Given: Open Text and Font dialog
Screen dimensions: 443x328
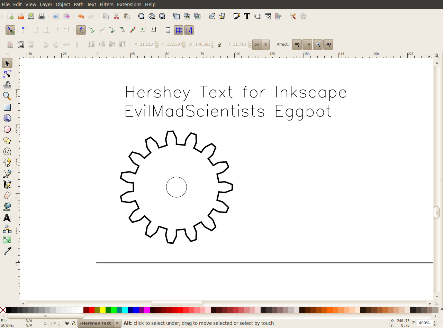Looking at the screenshot, I should click(247, 16).
